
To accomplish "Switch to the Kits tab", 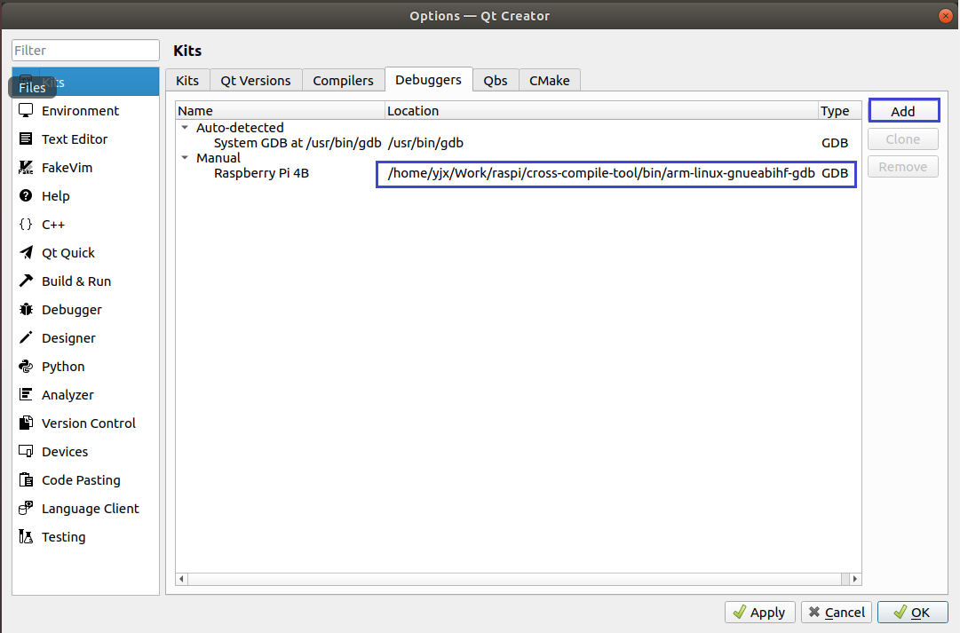I will [187, 80].
